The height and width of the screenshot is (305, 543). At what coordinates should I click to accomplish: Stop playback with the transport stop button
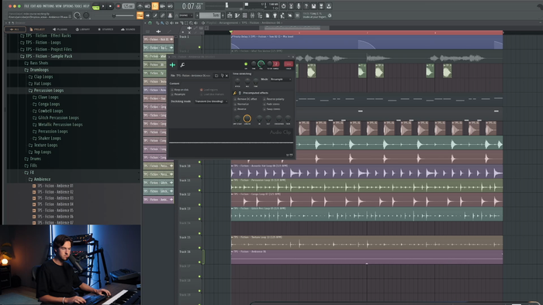(x=110, y=6)
